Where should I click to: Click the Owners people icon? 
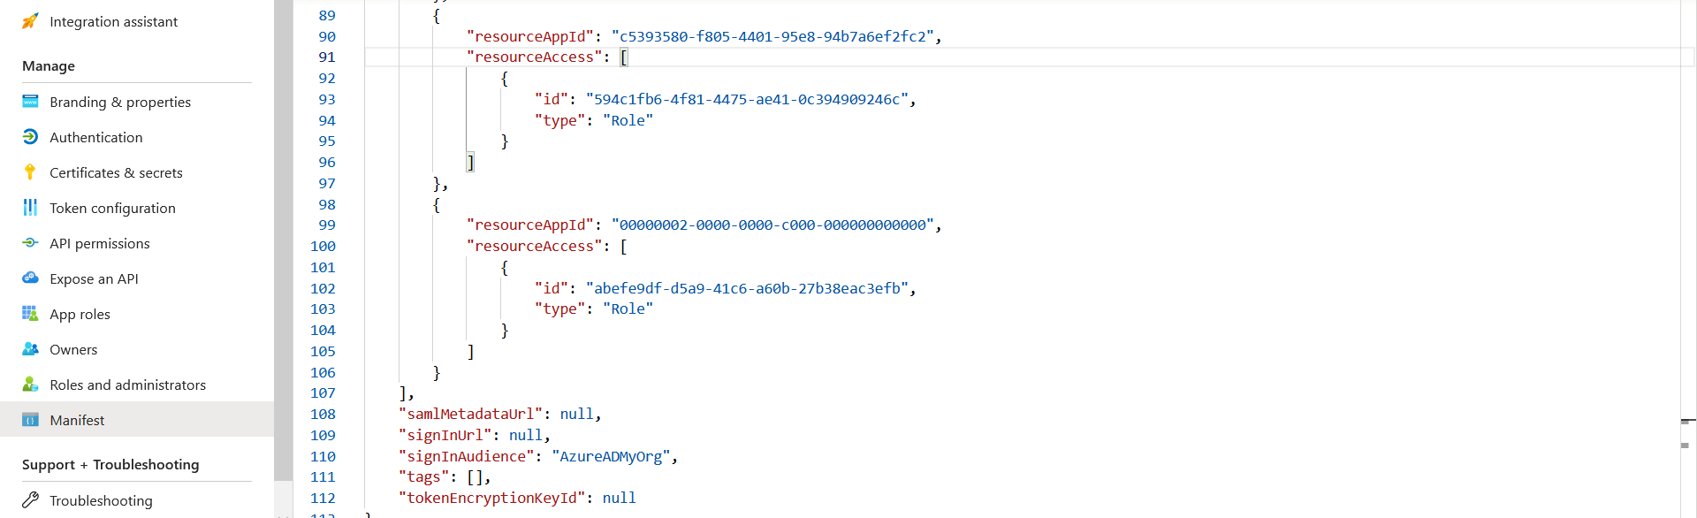point(30,349)
